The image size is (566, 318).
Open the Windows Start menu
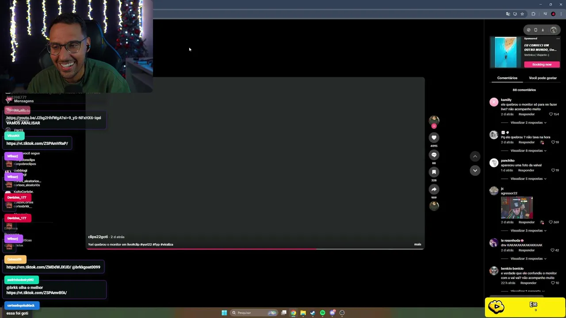224,313
